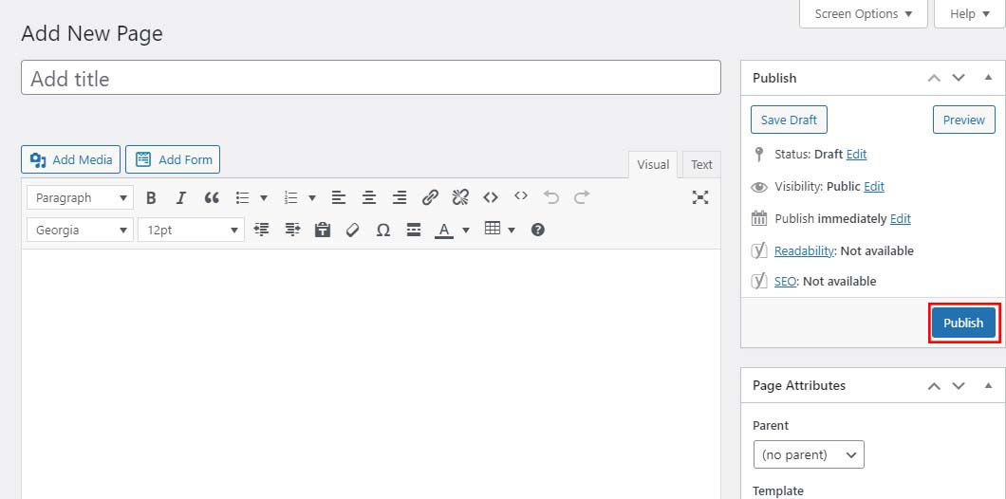Remove link with unlink icon
This screenshot has width=1006, height=499.
tap(460, 197)
